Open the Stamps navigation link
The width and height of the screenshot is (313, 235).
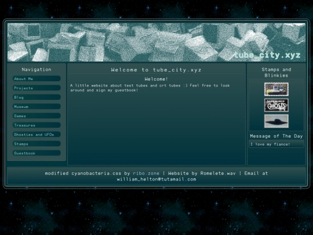click(x=37, y=144)
